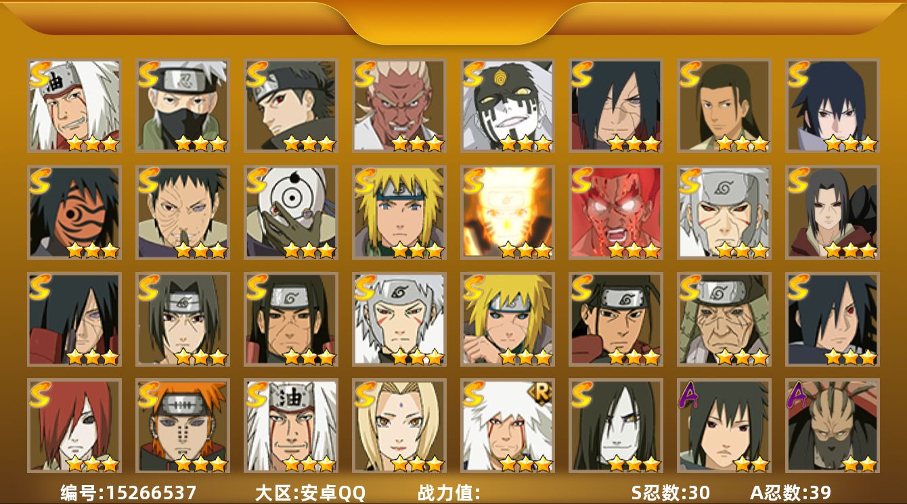
Task: Select elderly Third Hokage Hiruzen portrait
Action: point(724,319)
